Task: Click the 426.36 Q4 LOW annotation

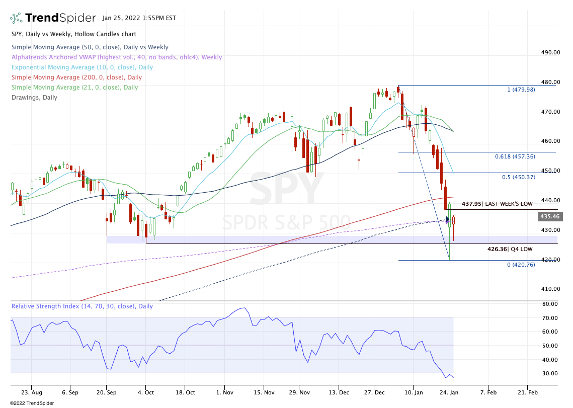Action: coord(510,249)
